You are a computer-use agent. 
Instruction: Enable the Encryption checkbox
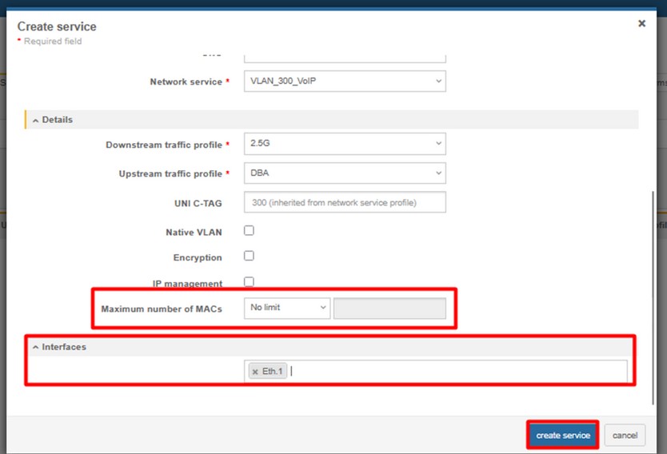(249, 257)
